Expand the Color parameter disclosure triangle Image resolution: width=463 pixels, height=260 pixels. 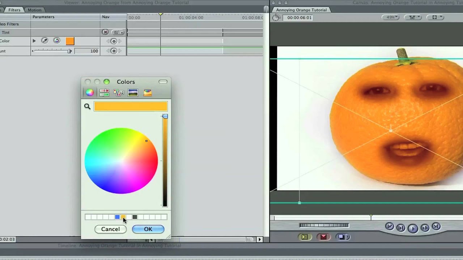coord(34,41)
